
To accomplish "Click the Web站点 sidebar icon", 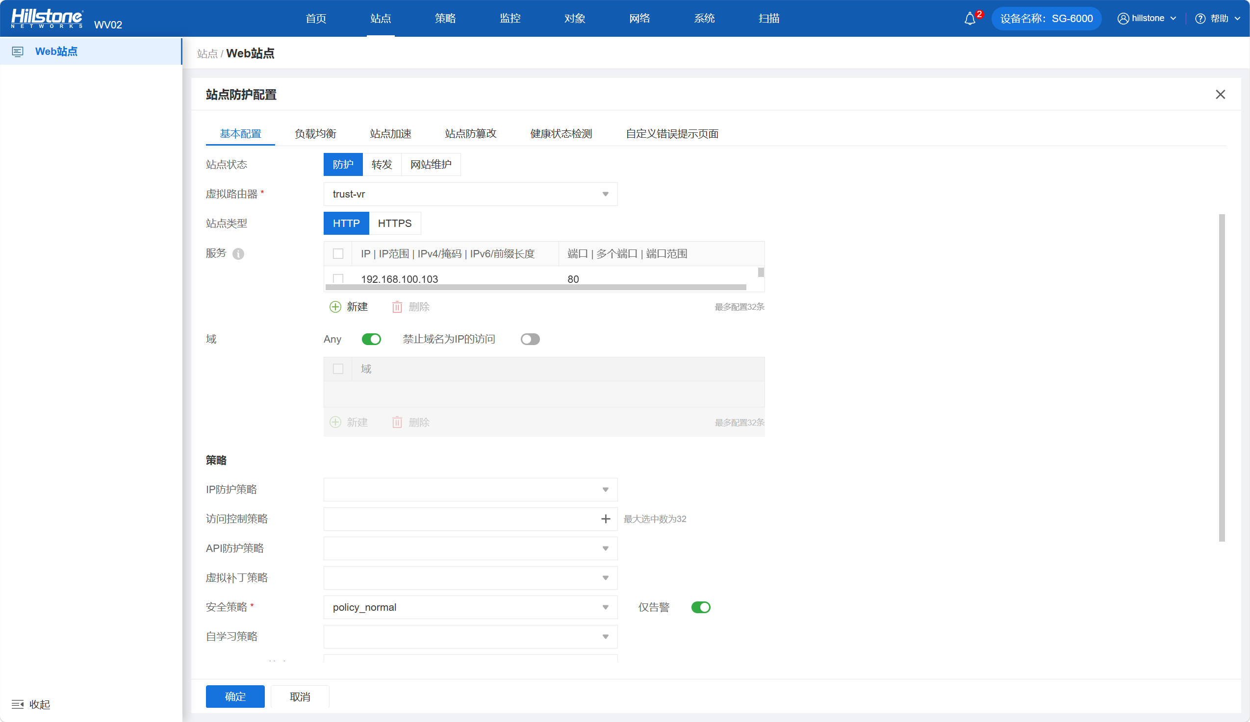I will point(17,51).
